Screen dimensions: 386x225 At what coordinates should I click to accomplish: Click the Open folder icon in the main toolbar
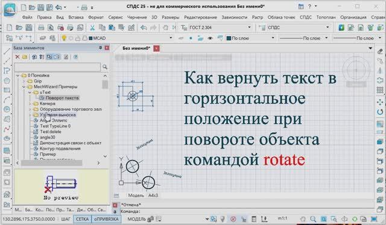19,28
